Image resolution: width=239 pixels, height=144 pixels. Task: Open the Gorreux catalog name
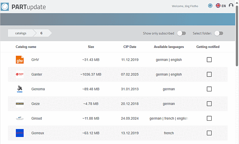tap(38, 133)
